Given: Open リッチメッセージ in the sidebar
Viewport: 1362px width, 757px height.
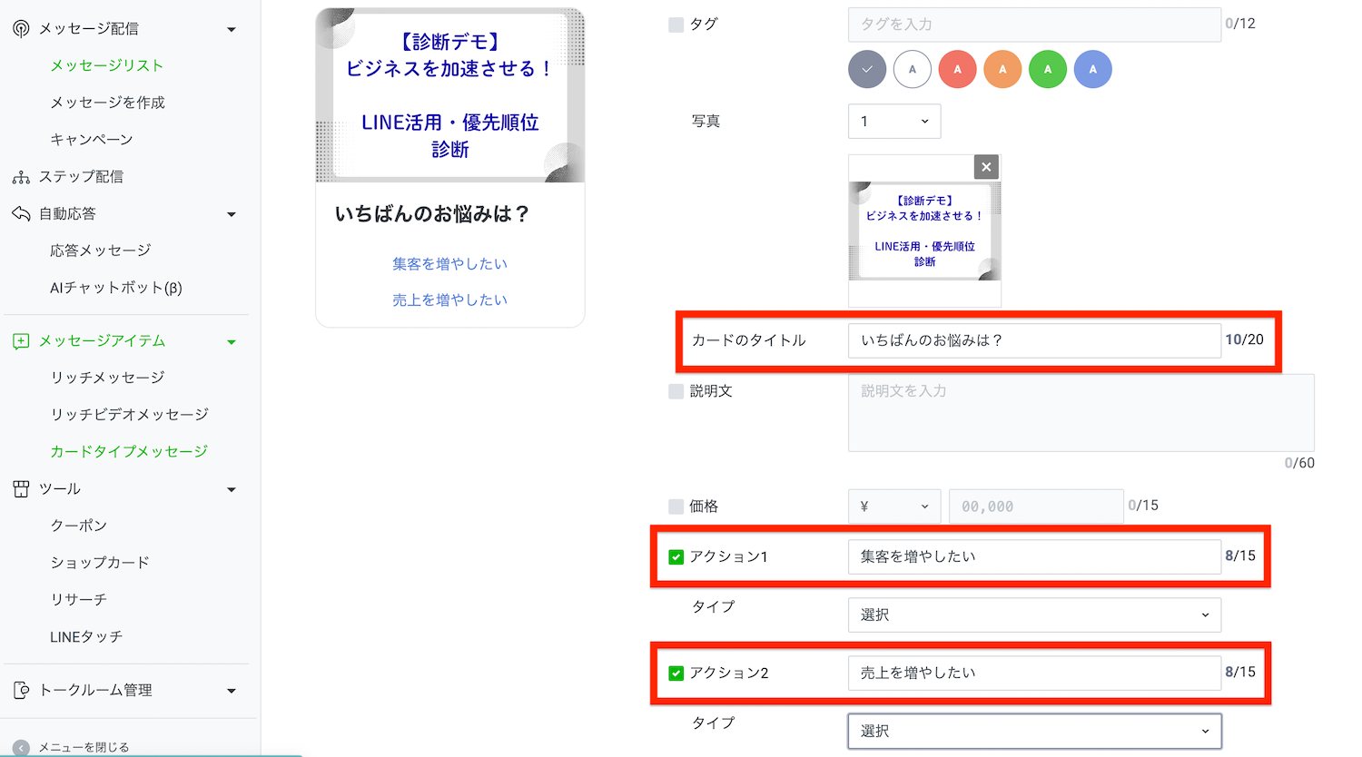Looking at the screenshot, I should point(107,378).
